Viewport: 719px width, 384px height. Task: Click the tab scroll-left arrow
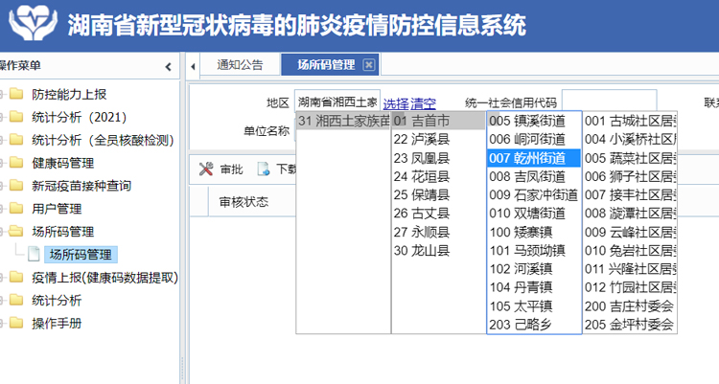click(193, 66)
